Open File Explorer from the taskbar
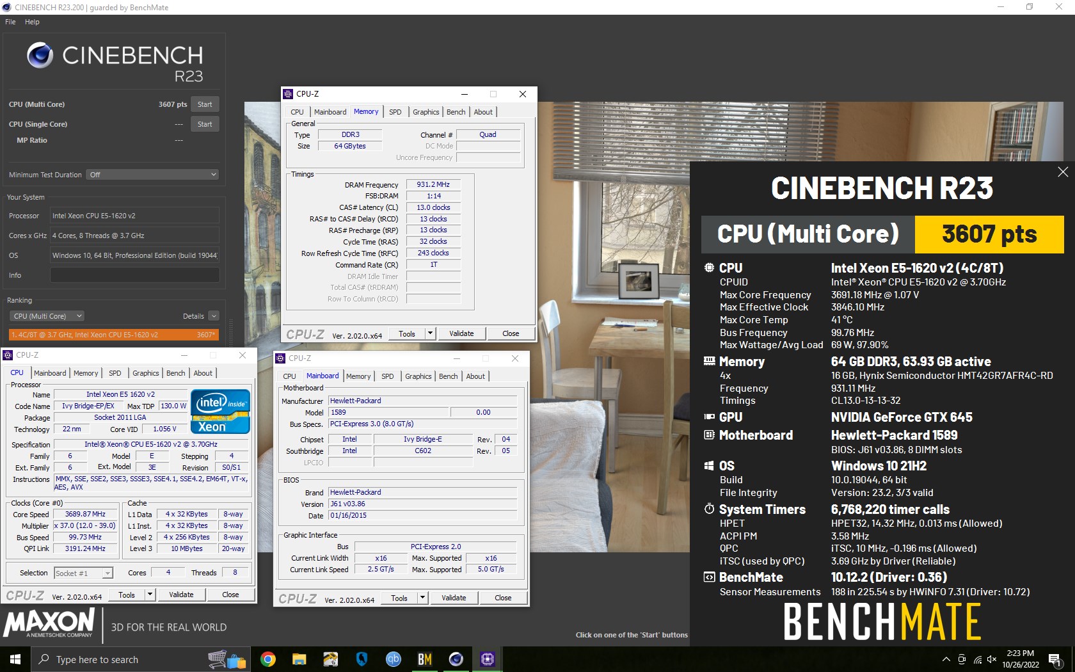1075x672 pixels. pyautogui.click(x=299, y=659)
